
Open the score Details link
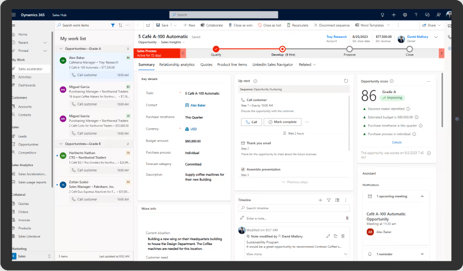pyautogui.click(x=397, y=142)
